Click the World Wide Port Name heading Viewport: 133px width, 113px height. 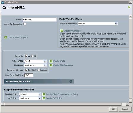[70, 19]
